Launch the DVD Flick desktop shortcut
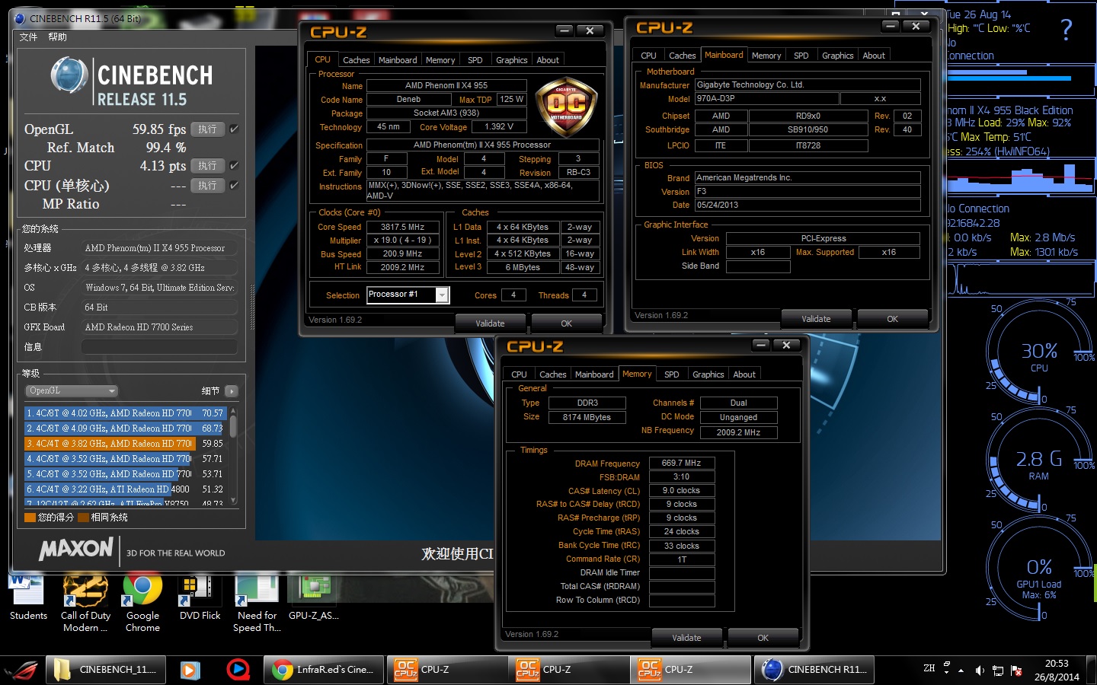The image size is (1097, 685). click(200, 597)
